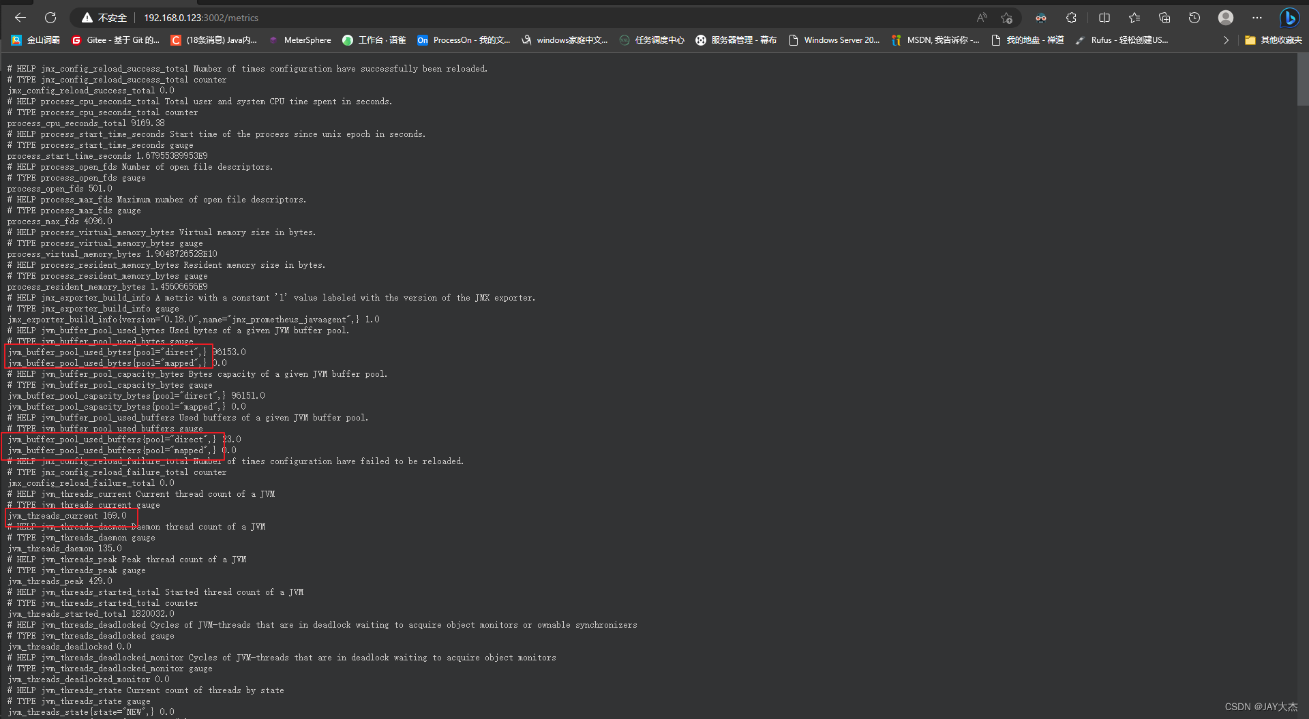Image resolution: width=1309 pixels, height=719 pixels.
Task: Open the Windows Server 20... bookmark
Action: pyautogui.click(x=834, y=40)
